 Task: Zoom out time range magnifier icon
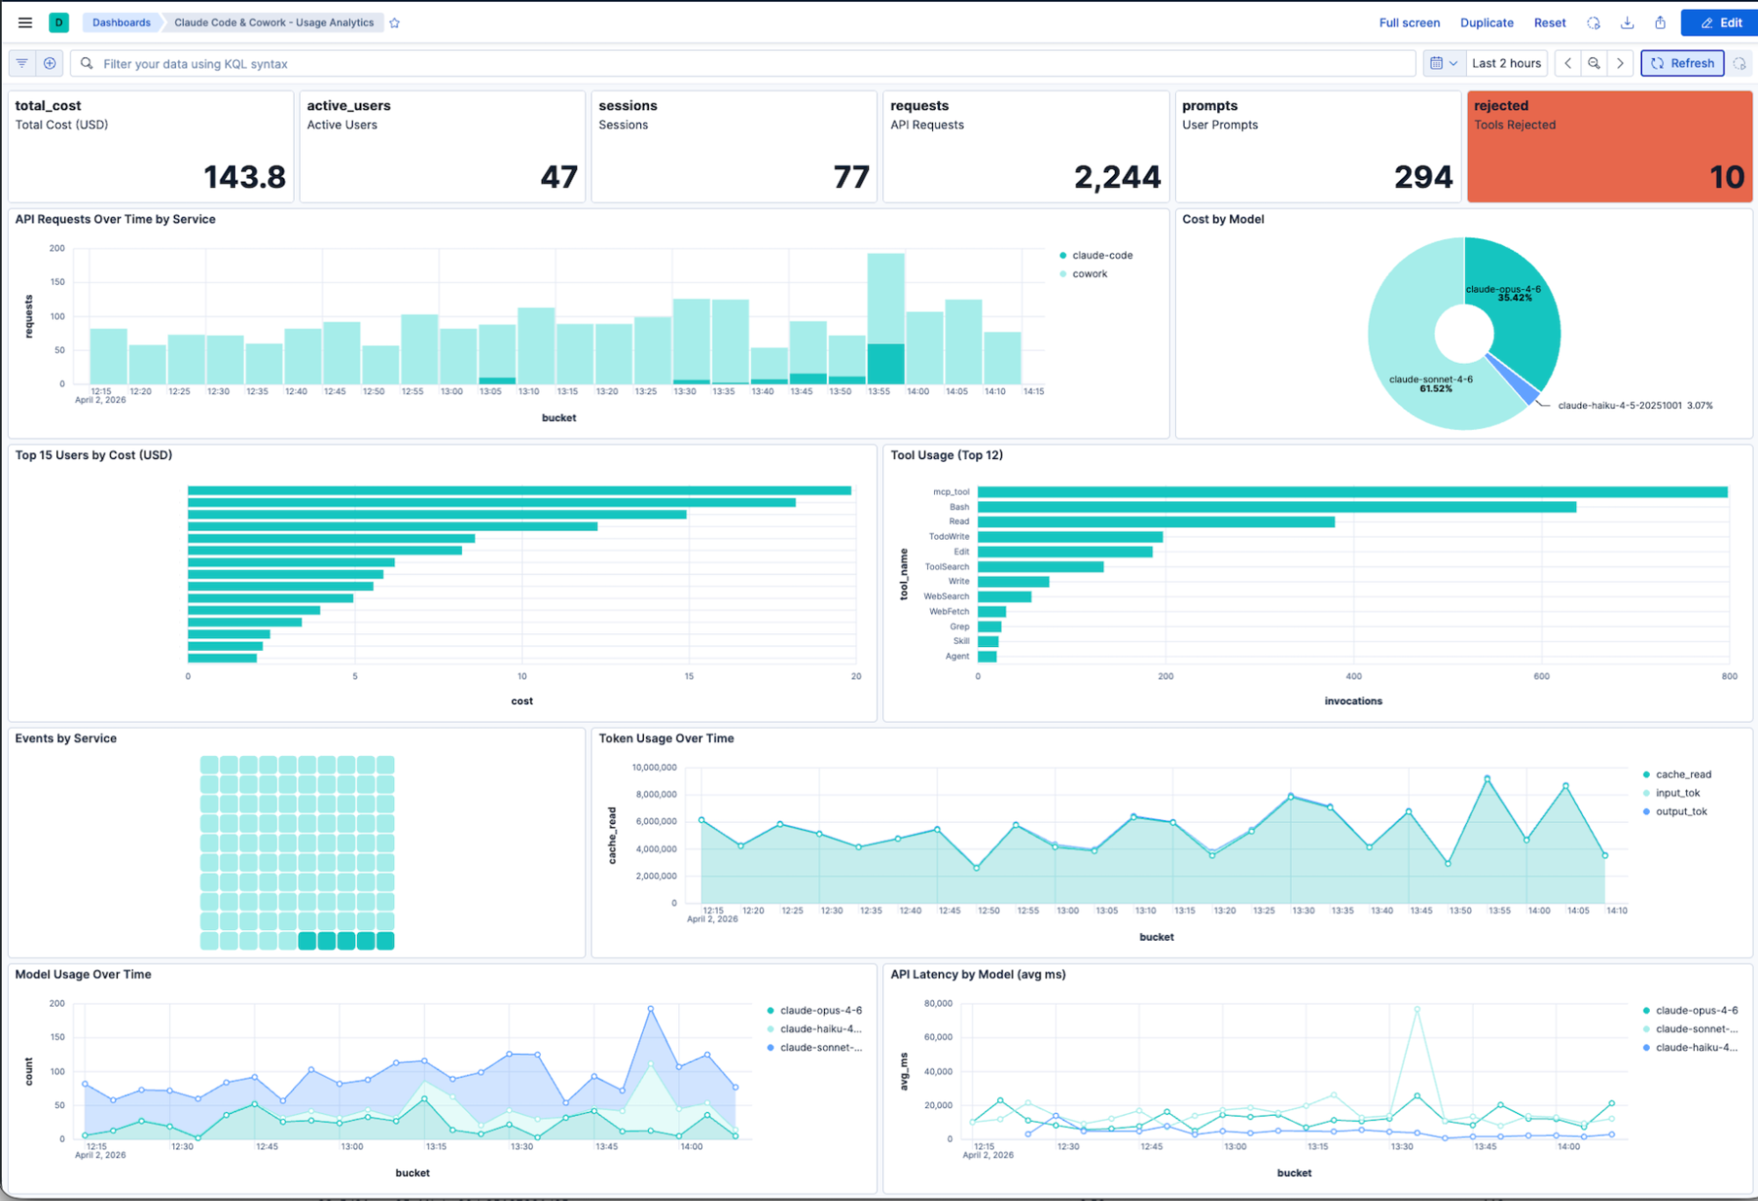(1594, 63)
